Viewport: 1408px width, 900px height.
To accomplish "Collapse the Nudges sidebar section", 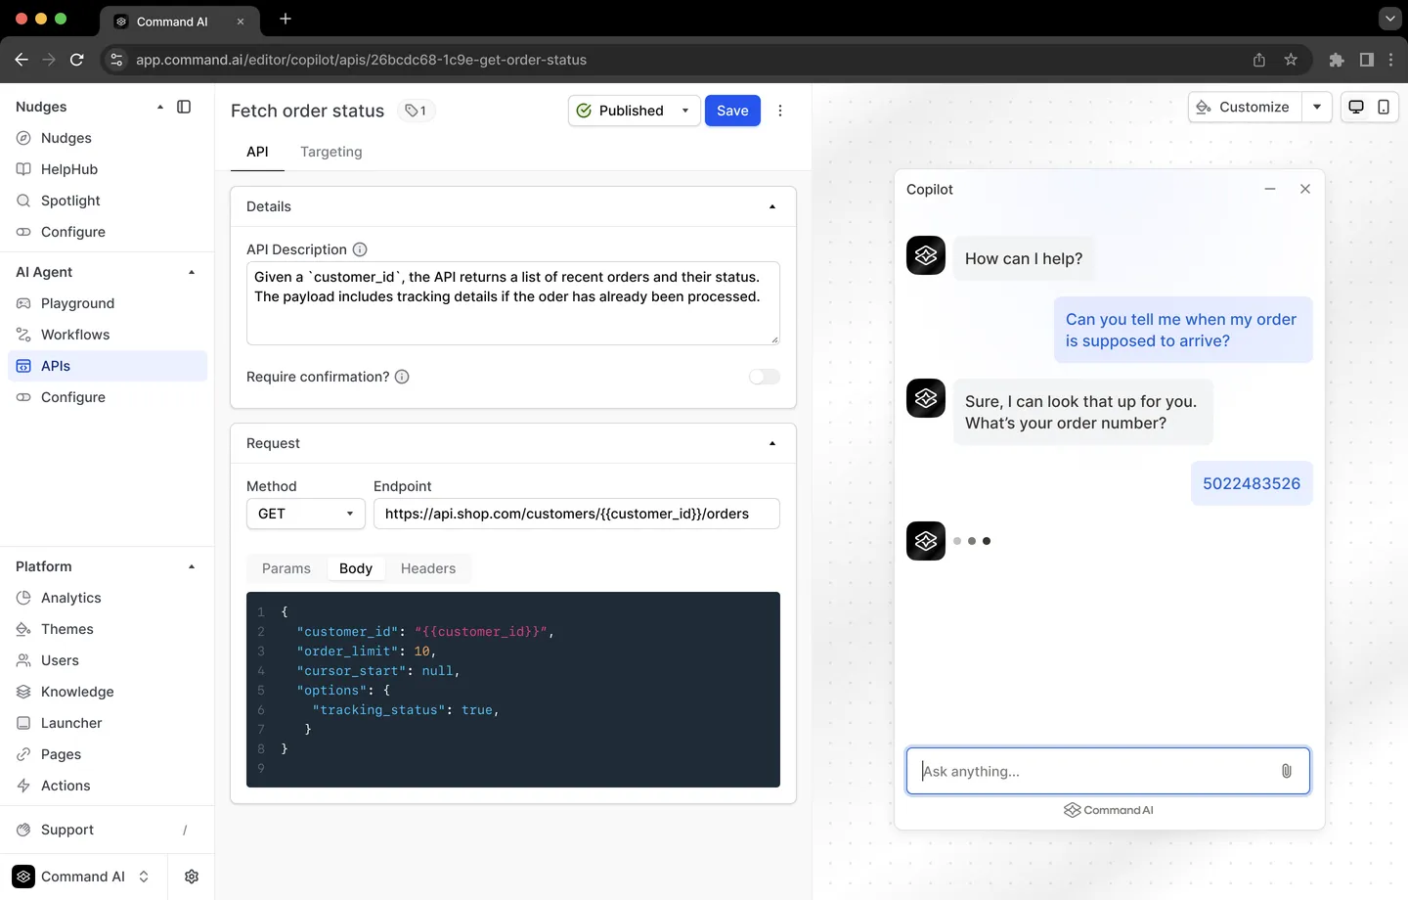I will click(160, 107).
